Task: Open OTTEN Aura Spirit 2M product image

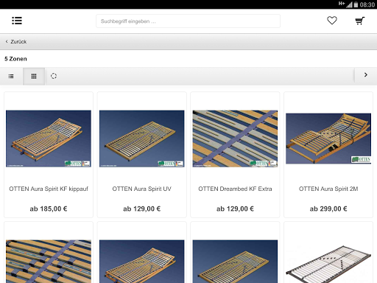Action: (x=328, y=139)
